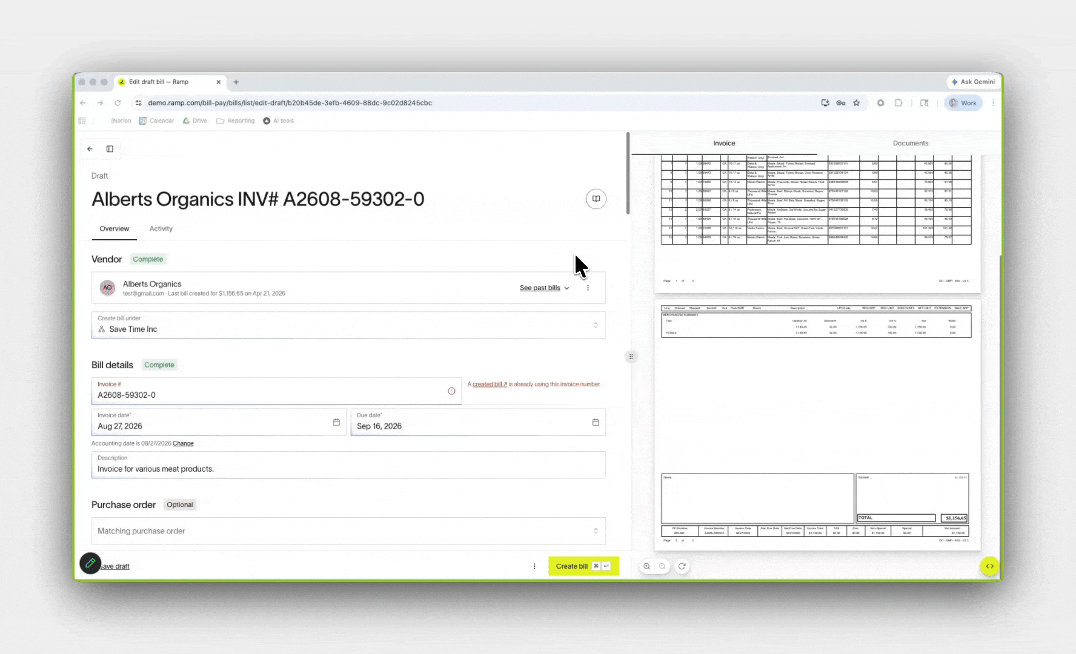Open the Due date calendar picker icon

pos(596,422)
